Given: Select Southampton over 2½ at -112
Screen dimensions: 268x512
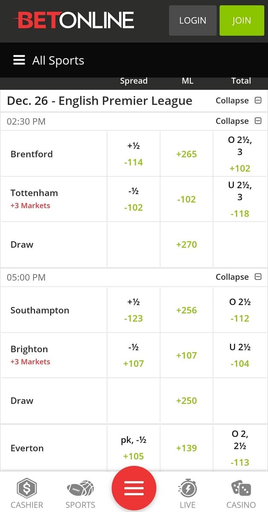Looking at the screenshot, I should point(240,310).
